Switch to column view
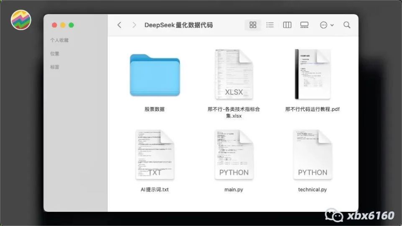The image size is (402, 226). pos(287,25)
